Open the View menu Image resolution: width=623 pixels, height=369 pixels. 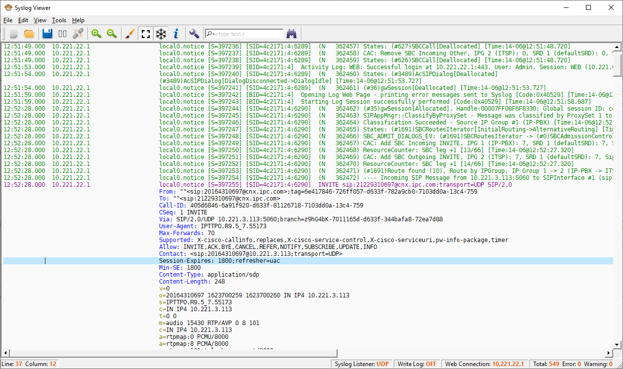click(x=40, y=20)
